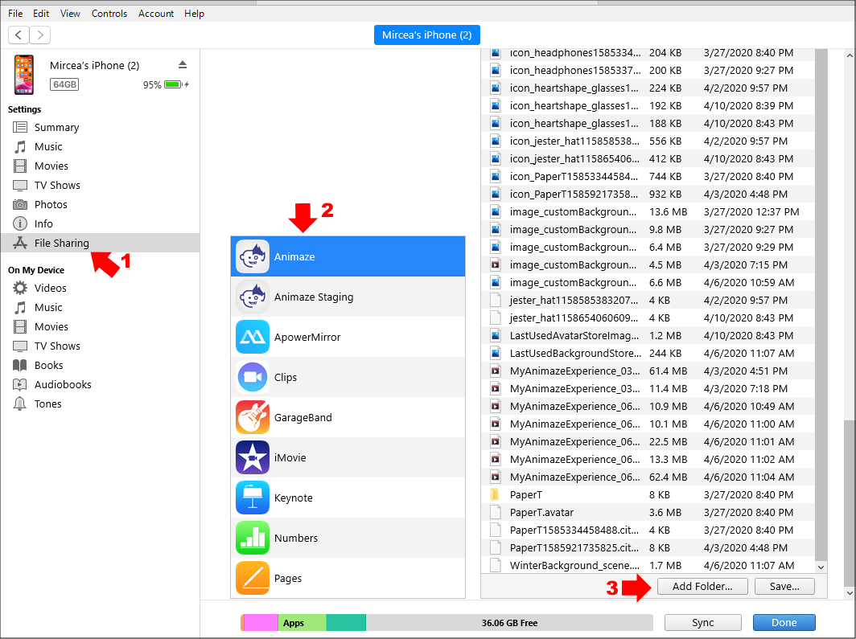Screen dimensions: 856x639
Task: Select icon_jester_hat file sized 556 KB
Action: point(648,141)
